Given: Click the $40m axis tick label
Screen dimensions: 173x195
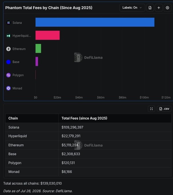Looking at the screenshot, I should [79, 97].
